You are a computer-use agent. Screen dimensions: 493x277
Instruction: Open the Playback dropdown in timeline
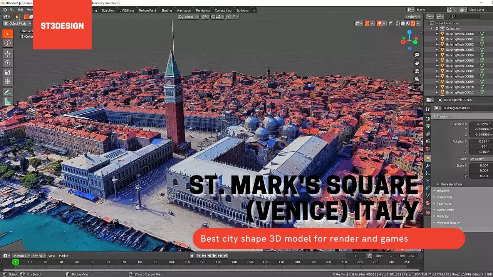pos(20,255)
